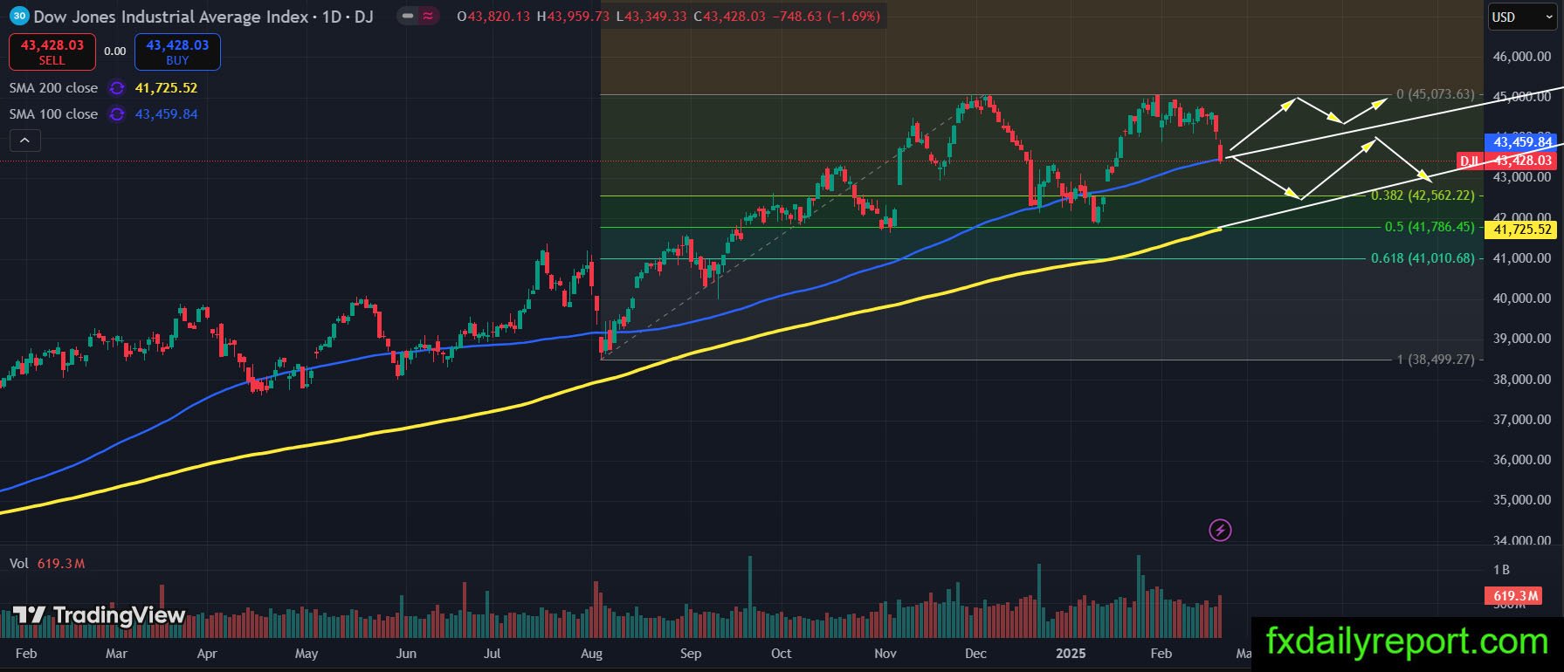Click the Apr label on time axis
Screen dimensions: 1564x672
click(207, 654)
